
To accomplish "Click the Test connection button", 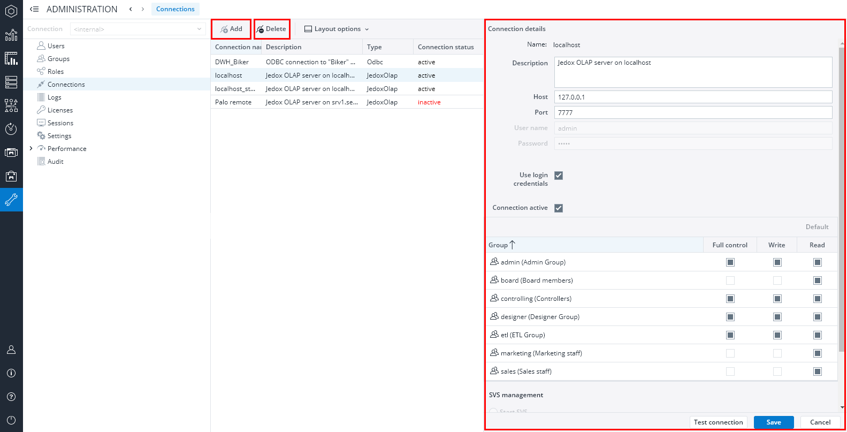I will (x=718, y=422).
